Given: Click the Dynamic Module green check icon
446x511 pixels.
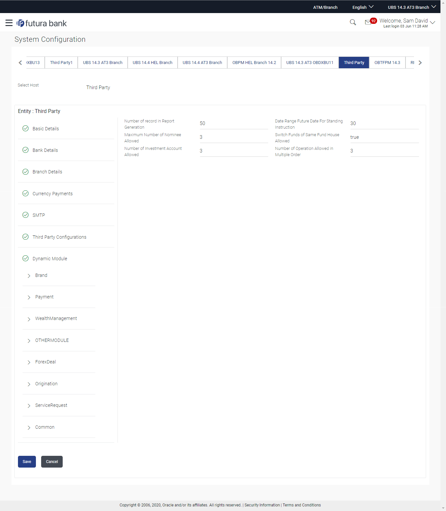Looking at the screenshot, I should [x=25, y=258].
